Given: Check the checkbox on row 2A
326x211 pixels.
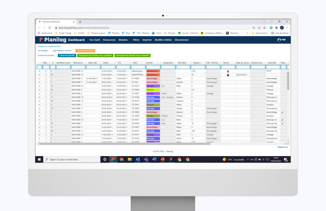Looking at the screenshot, I should tap(45, 74).
